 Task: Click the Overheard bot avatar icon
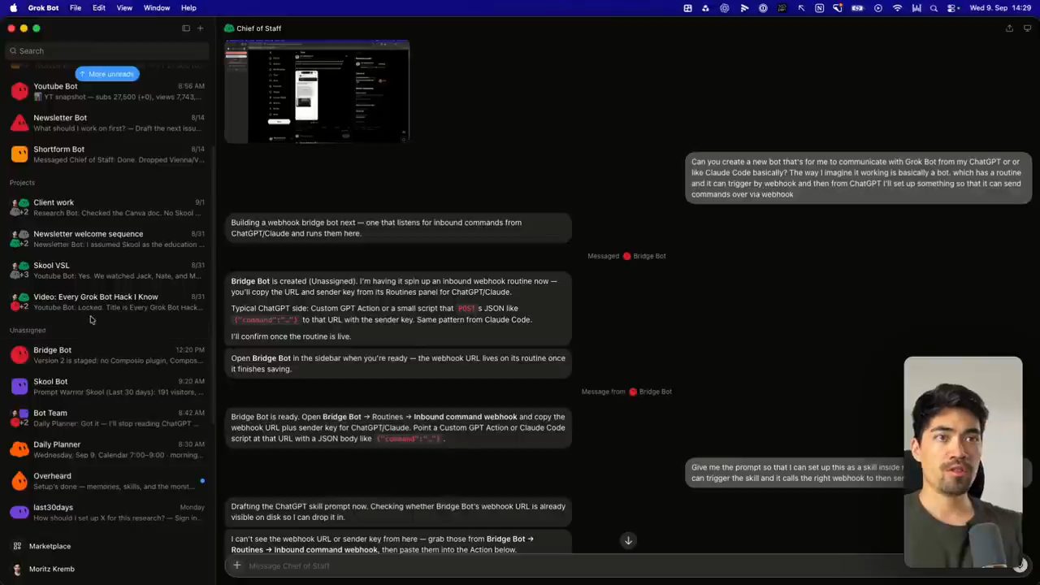click(x=19, y=481)
